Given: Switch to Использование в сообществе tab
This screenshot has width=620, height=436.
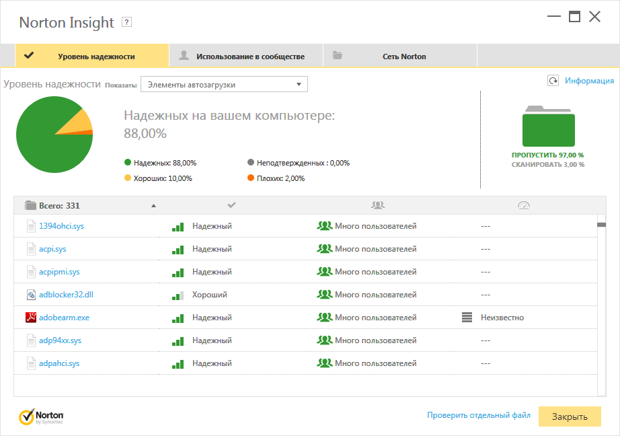Looking at the screenshot, I should pos(245,57).
